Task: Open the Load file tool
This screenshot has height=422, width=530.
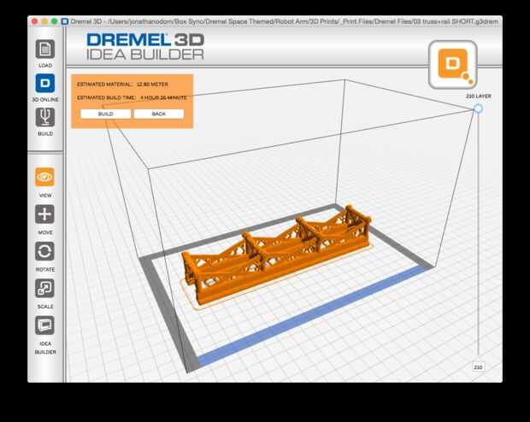Action: [45, 50]
